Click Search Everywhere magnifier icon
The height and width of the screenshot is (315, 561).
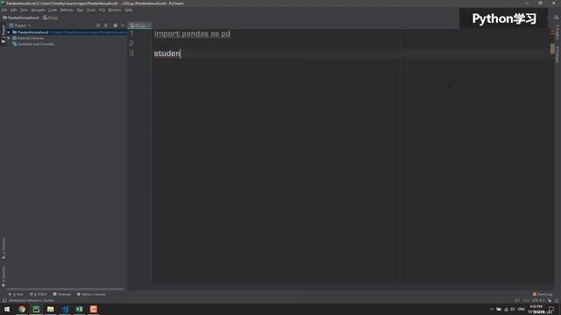(557, 17)
